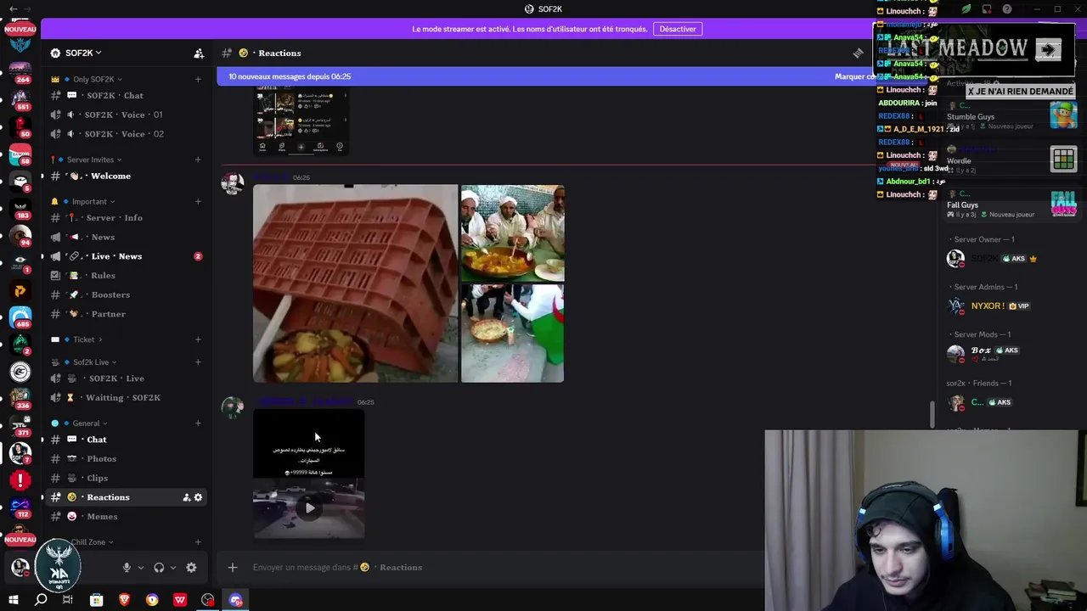The width and height of the screenshot is (1087, 611).
Task: Edit channel gear icon on Reactions channel
Action: pyautogui.click(x=198, y=497)
